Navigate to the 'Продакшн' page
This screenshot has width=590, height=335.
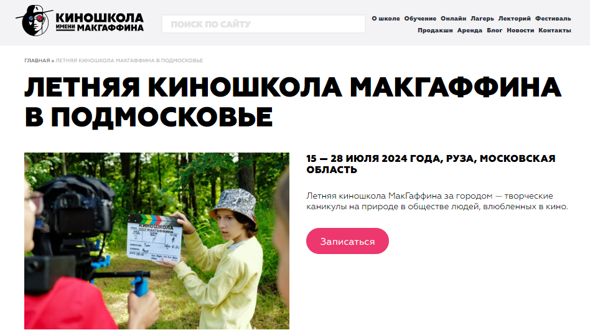pyautogui.click(x=435, y=30)
